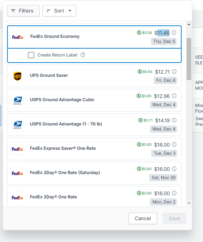This screenshot has height=242, width=203.
Task: Select FedEx 2Day One Rate (Saturday) option
Action: (94, 173)
